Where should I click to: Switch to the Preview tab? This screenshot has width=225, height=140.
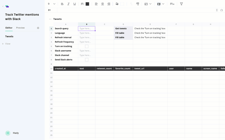tap(20, 28)
